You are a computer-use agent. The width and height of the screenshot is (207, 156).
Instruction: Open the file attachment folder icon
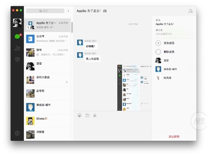pyautogui.click(x=87, y=115)
